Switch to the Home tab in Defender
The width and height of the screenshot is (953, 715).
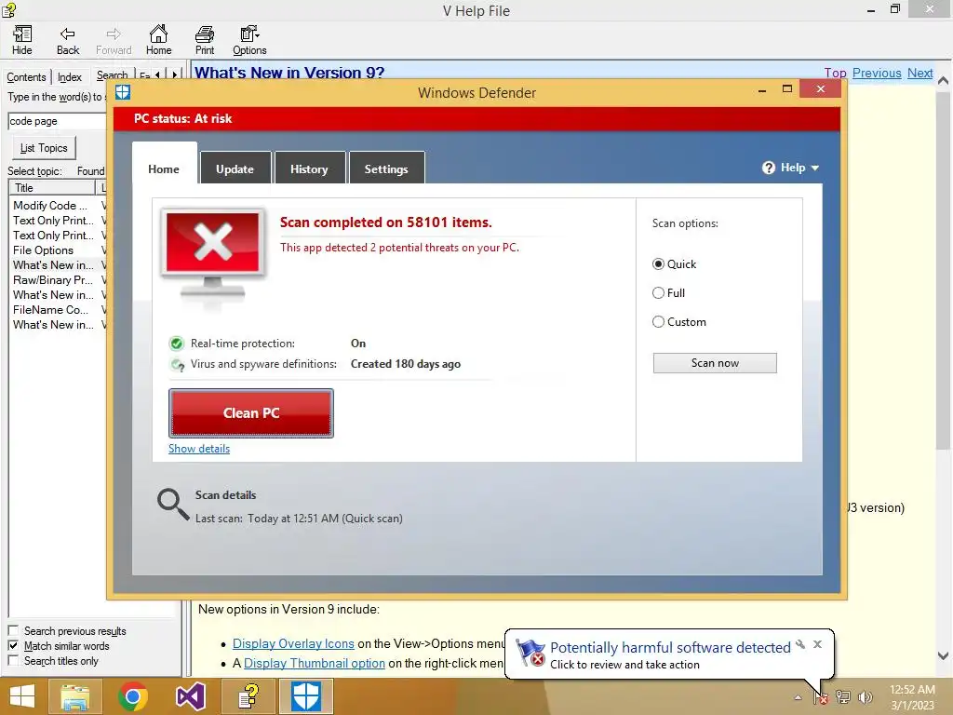tap(164, 169)
